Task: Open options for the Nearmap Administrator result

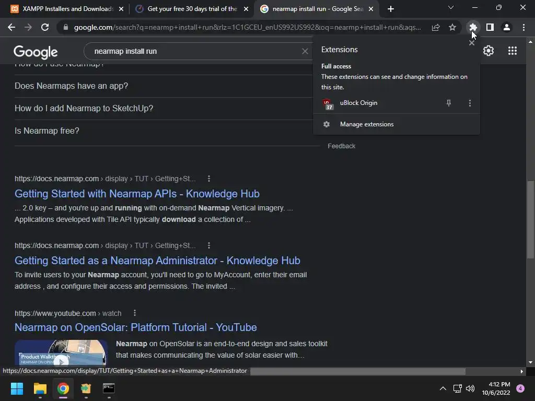Action: [209, 245]
